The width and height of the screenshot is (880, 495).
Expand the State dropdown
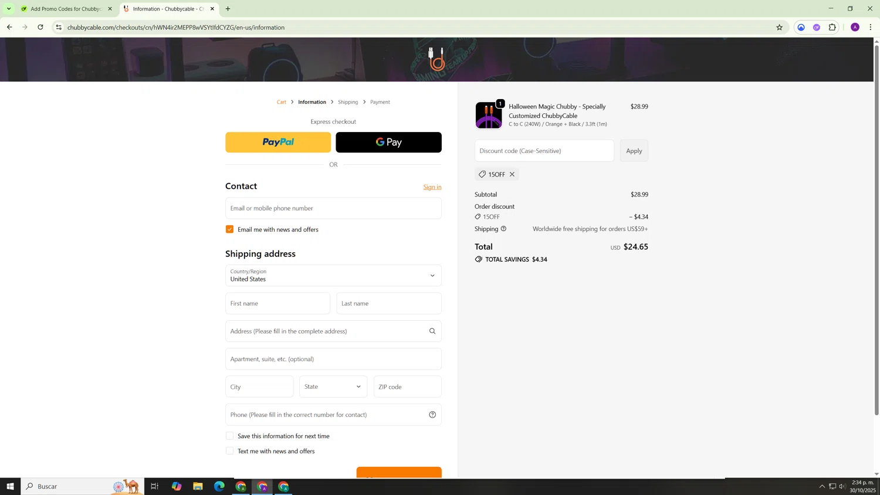333,387
